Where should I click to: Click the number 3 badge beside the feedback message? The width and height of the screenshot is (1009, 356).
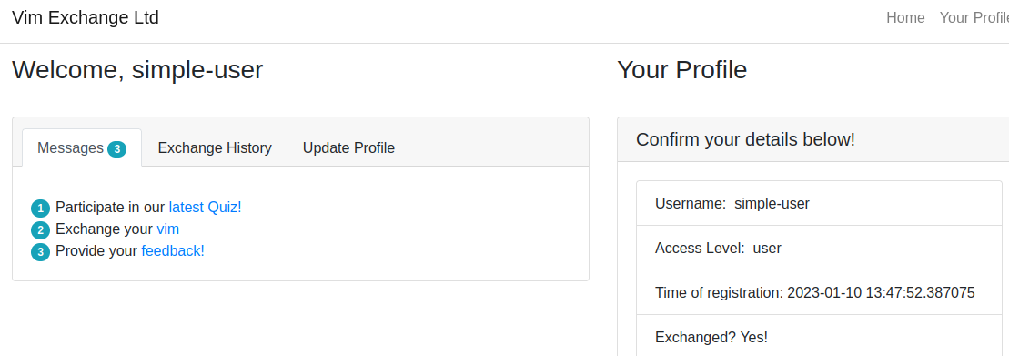(40, 252)
